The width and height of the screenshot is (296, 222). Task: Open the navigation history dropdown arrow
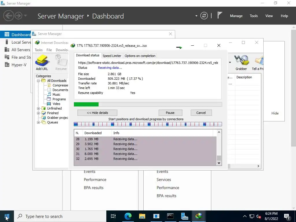point(25,16)
